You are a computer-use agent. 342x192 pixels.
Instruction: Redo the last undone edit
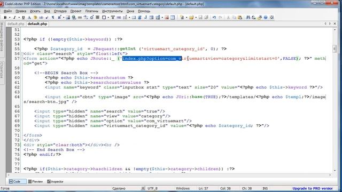click(x=220, y=18)
